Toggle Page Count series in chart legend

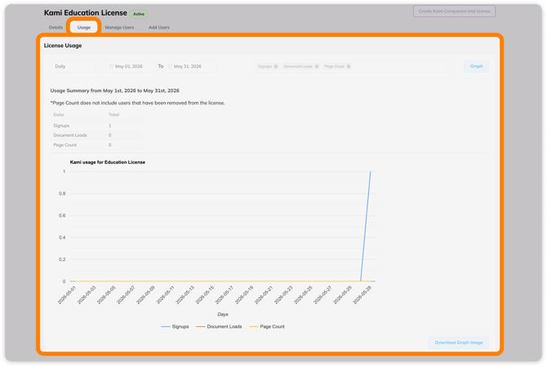tap(267, 326)
